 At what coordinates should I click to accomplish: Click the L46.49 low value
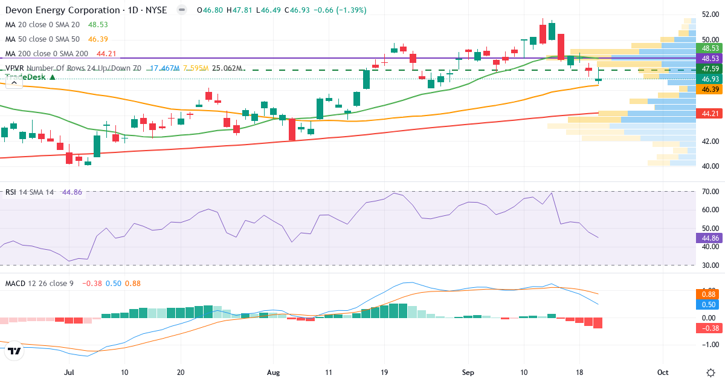268,10
